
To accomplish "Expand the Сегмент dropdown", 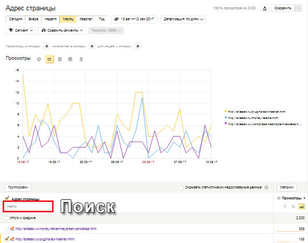I will [21, 30].
